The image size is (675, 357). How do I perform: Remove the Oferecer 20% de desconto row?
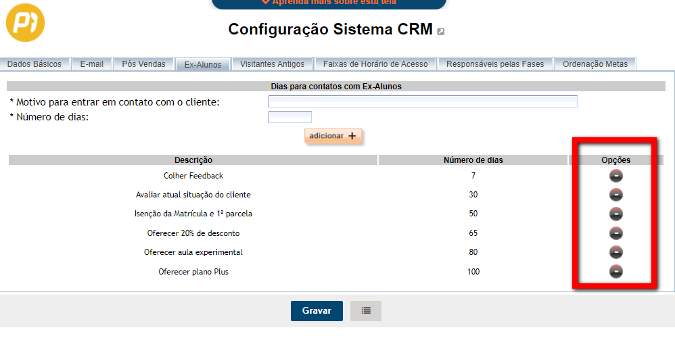[x=615, y=233]
